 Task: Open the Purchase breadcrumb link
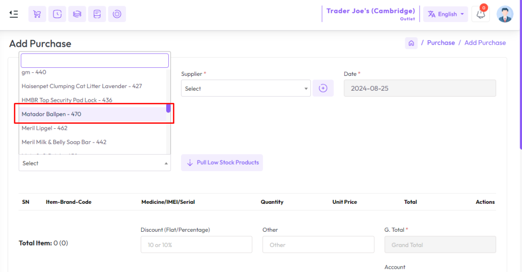[441, 43]
